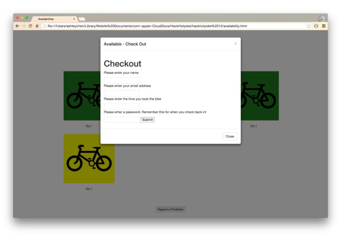The height and width of the screenshot is (242, 341).
Task: Click the Close button in modal
Action: coord(230,136)
